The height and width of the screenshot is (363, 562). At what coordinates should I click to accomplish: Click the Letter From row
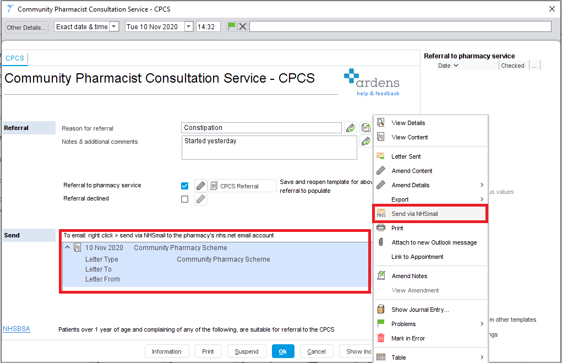(x=215, y=279)
